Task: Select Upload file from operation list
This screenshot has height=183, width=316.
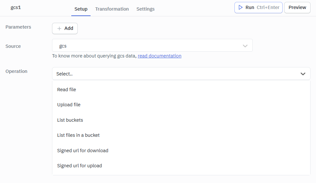Action: point(69,105)
